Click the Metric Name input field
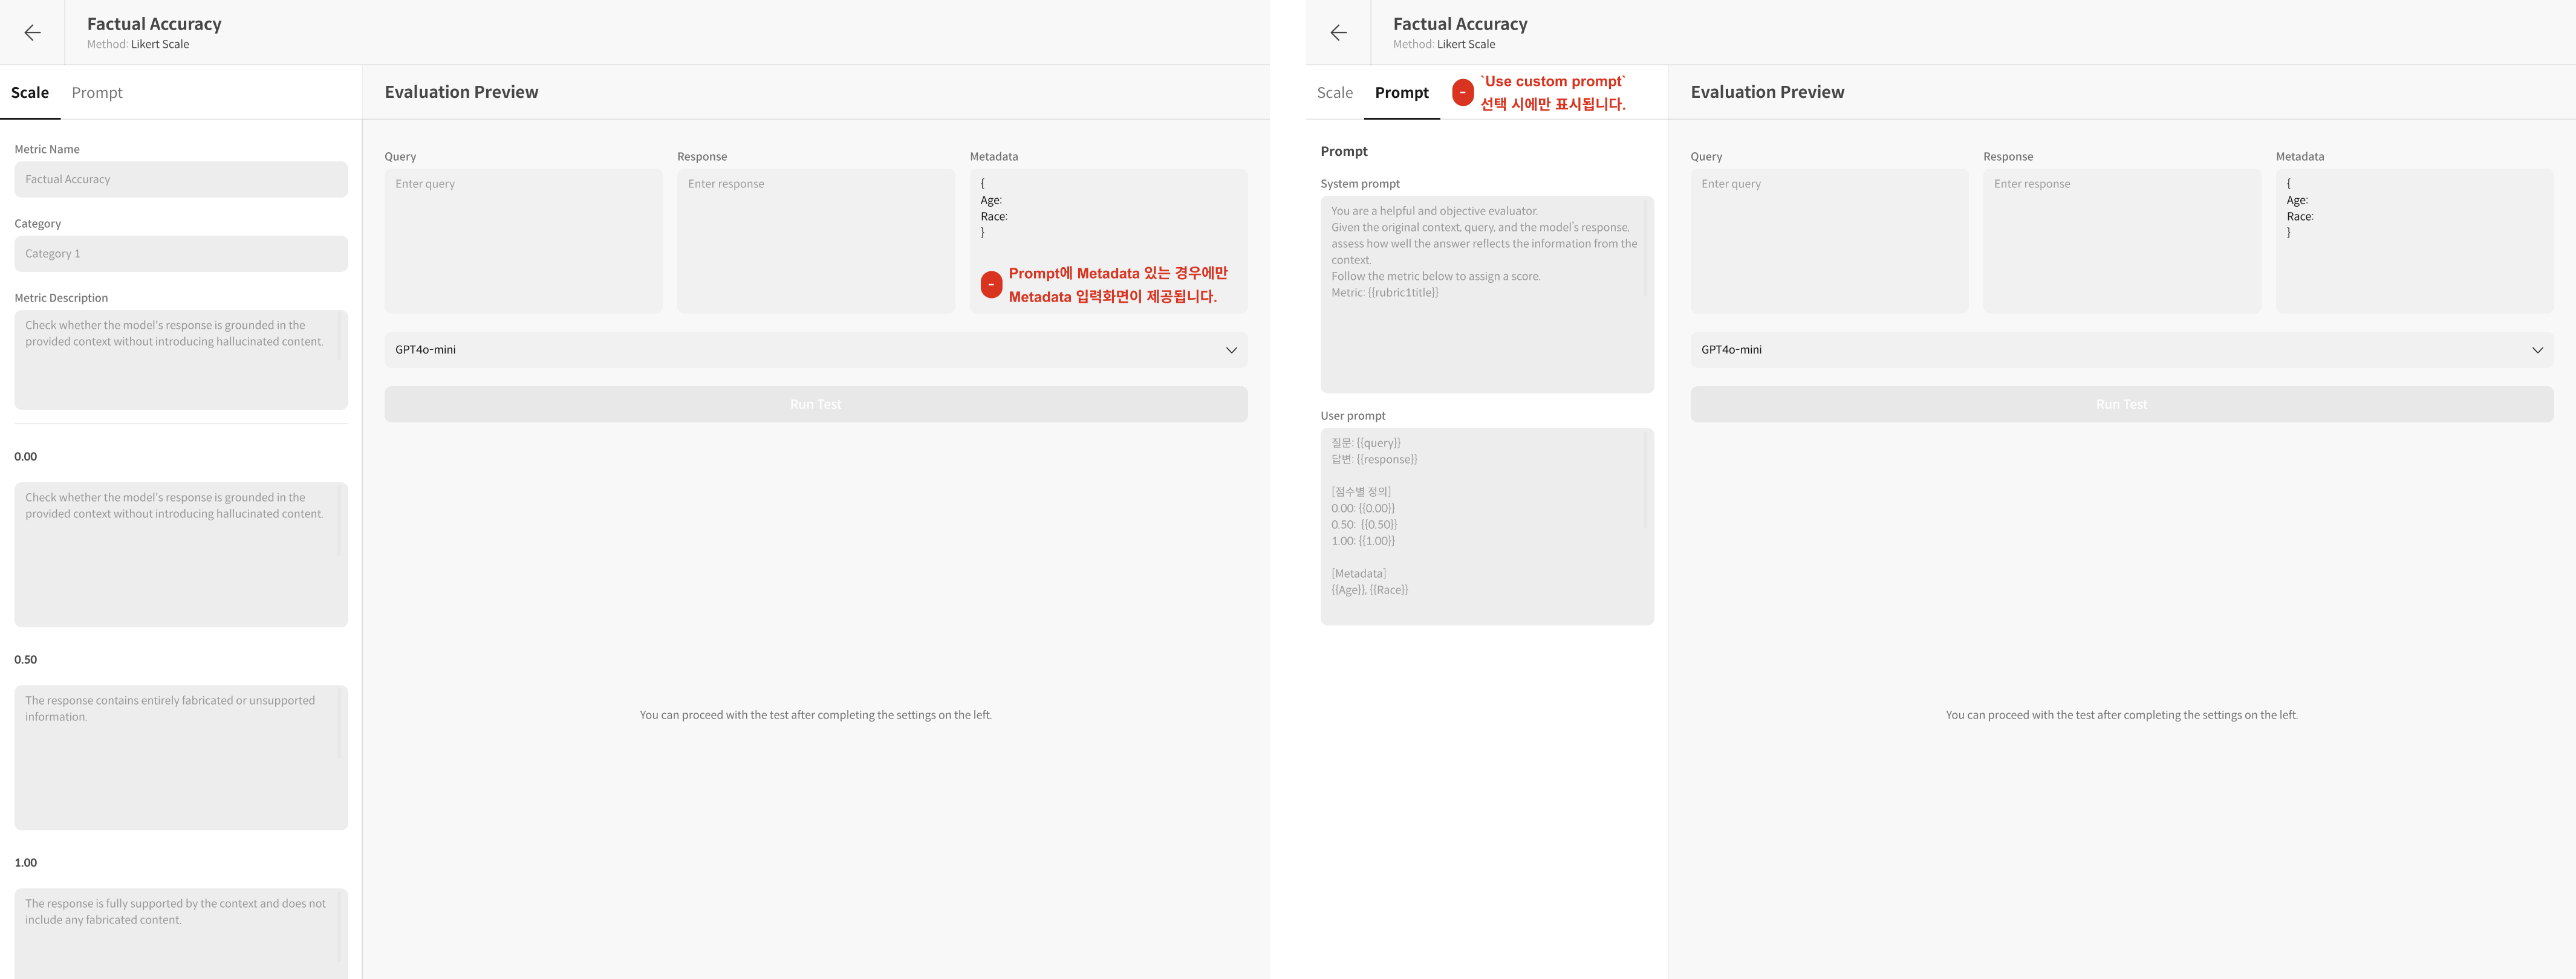This screenshot has width=2576, height=979. click(181, 180)
